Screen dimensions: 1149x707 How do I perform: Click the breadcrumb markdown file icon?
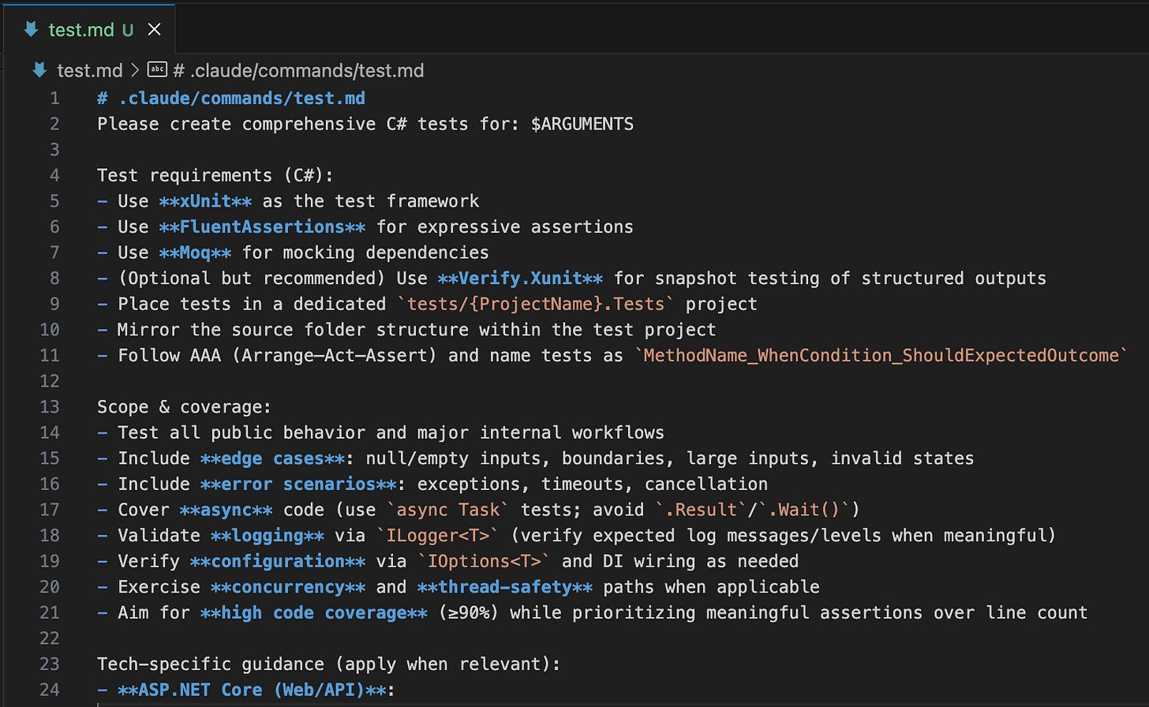point(39,70)
